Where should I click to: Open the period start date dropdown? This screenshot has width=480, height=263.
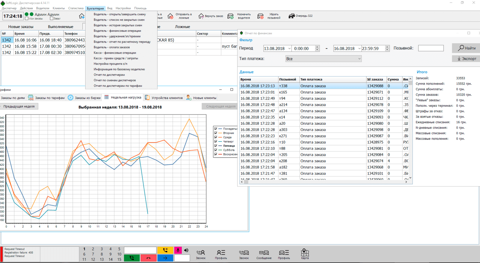pos(289,49)
